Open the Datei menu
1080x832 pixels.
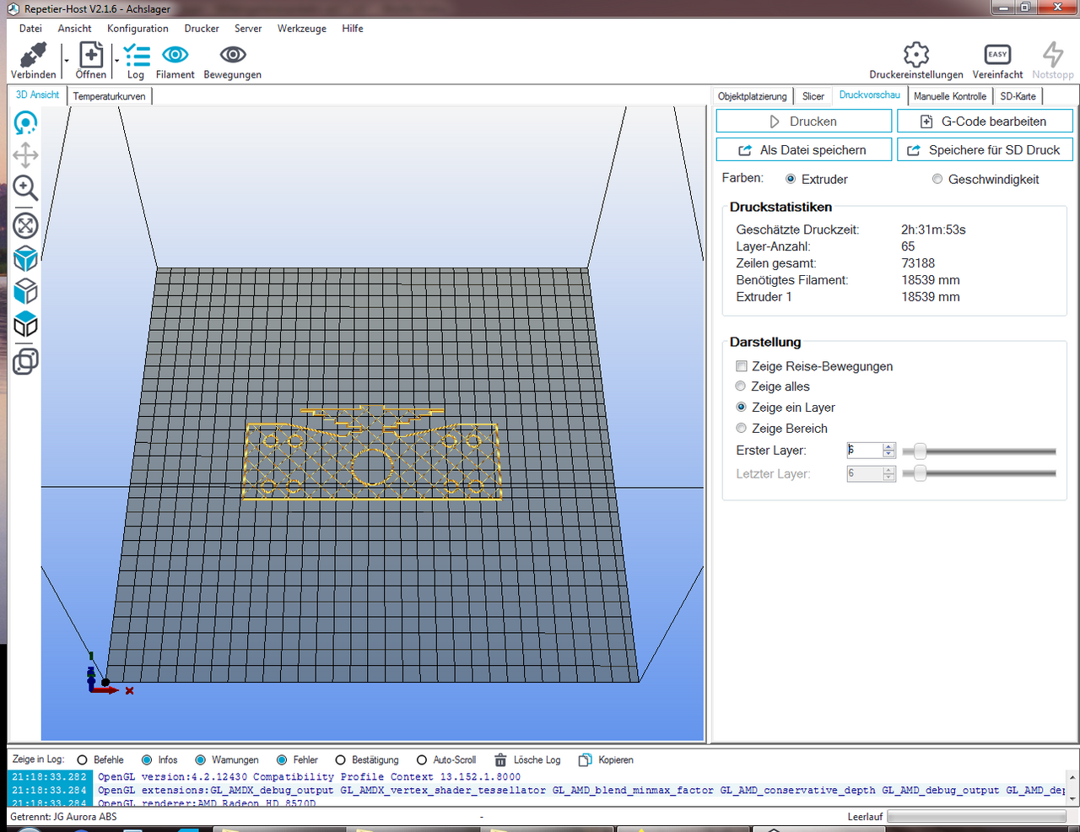(30, 29)
